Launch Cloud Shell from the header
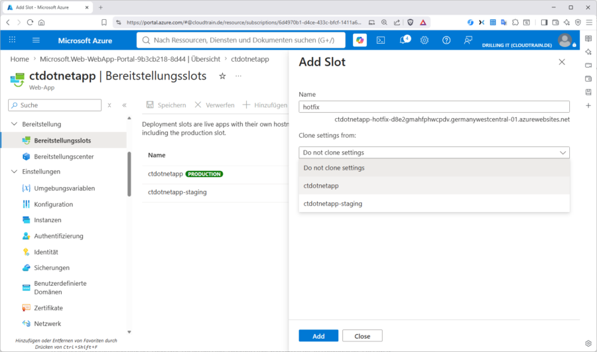 [x=381, y=40]
